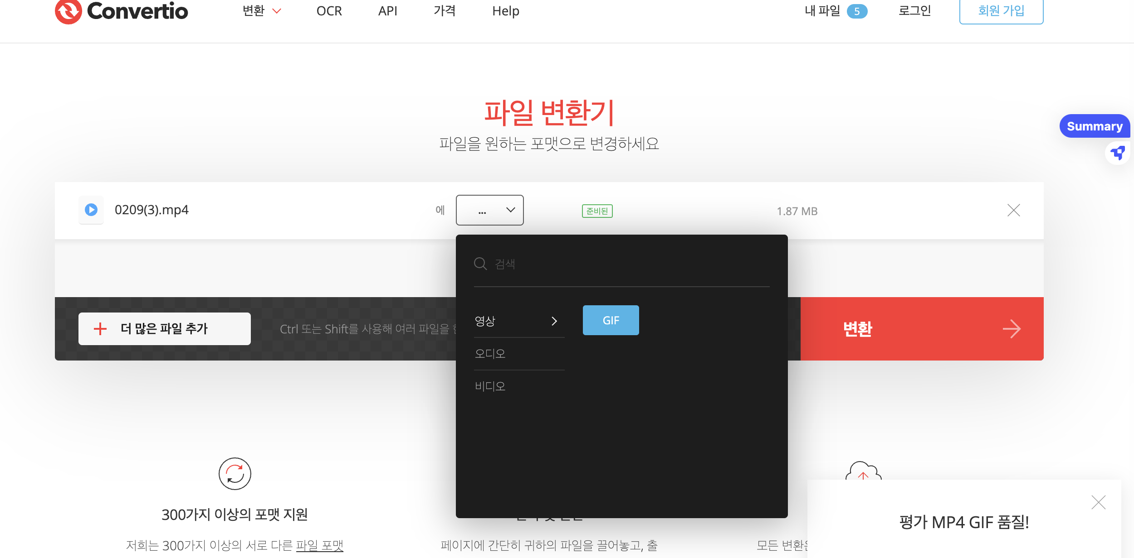The image size is (1134, 558).
Task: Click the cloud upload icon
Action: tap(863, 472)
